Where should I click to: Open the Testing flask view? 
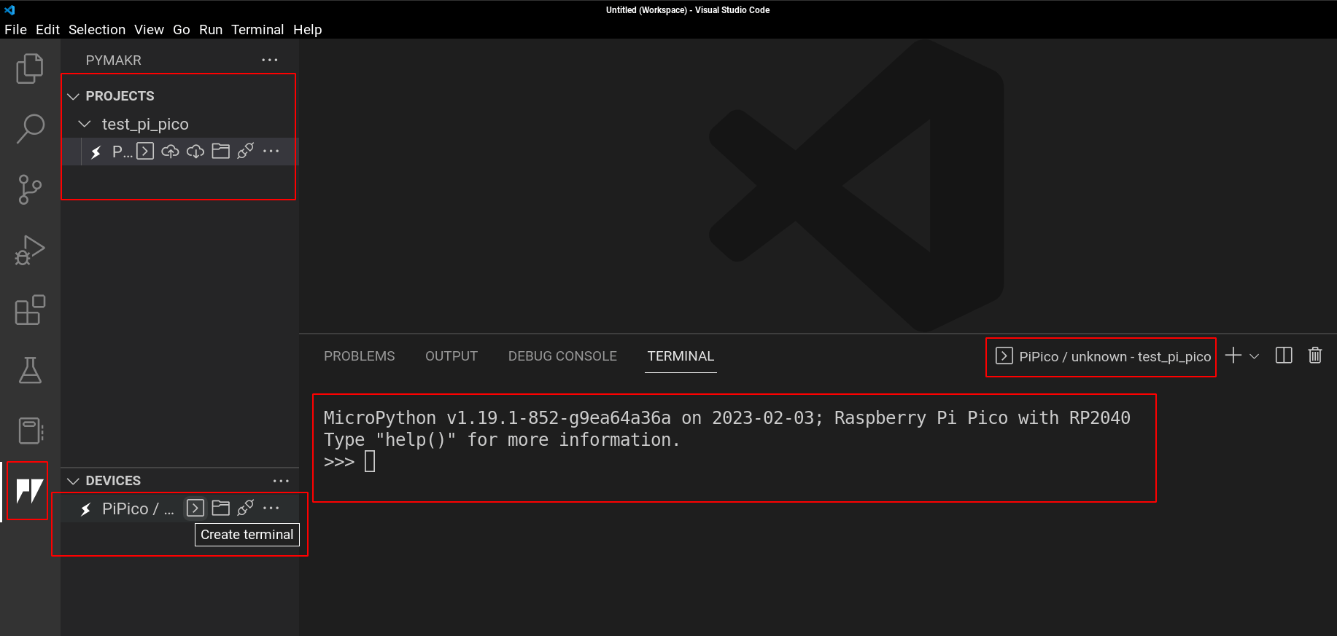[x=30, y=370]
